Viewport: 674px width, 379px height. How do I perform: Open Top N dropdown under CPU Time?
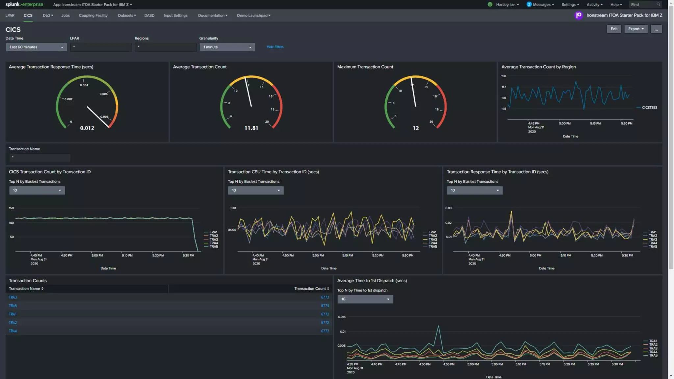(x=255, y=190)
